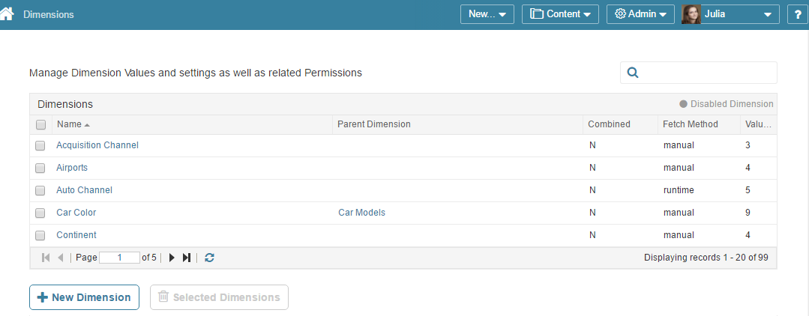This screenshot has height=316, width=809.
Task: Click the page number input field
Action: point(119,258)
